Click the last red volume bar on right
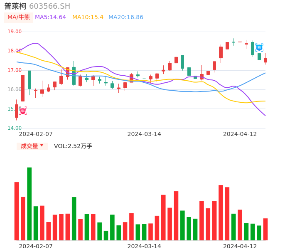Screen dimensions: 285x252 coord(265,229)
